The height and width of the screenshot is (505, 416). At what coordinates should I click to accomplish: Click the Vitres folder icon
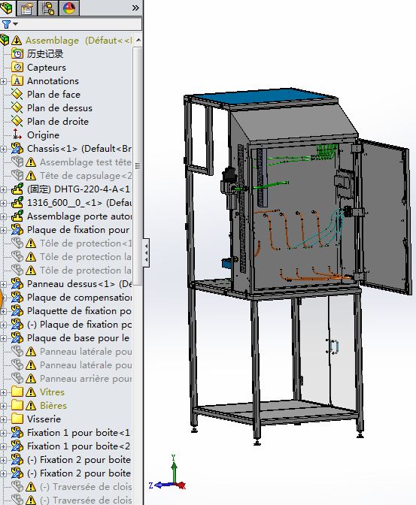[x=17, y=392]
